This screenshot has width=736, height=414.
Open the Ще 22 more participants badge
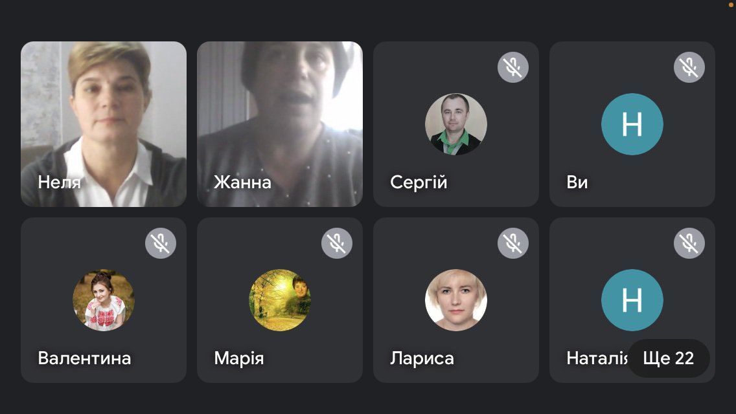coord(669,358)
